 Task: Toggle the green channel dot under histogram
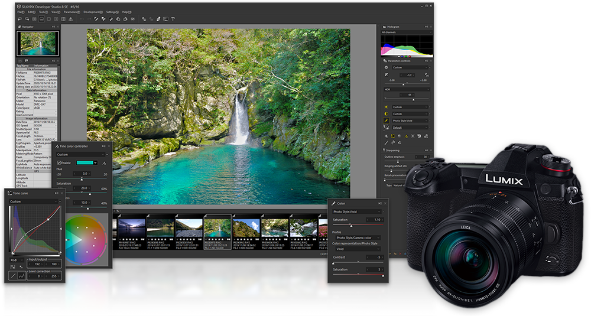pyautogui.click(x=406, y=57)
